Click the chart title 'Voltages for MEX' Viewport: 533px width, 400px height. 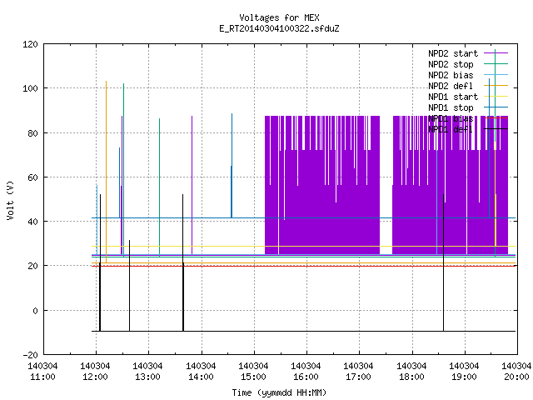click(x=279, y=17)
